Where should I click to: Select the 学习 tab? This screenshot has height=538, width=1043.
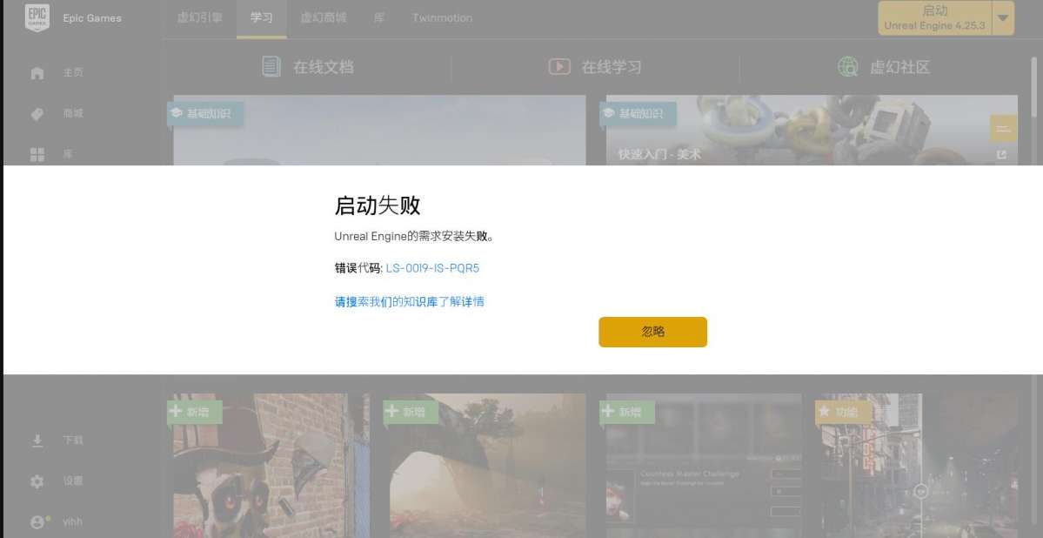tap(262, 18)
